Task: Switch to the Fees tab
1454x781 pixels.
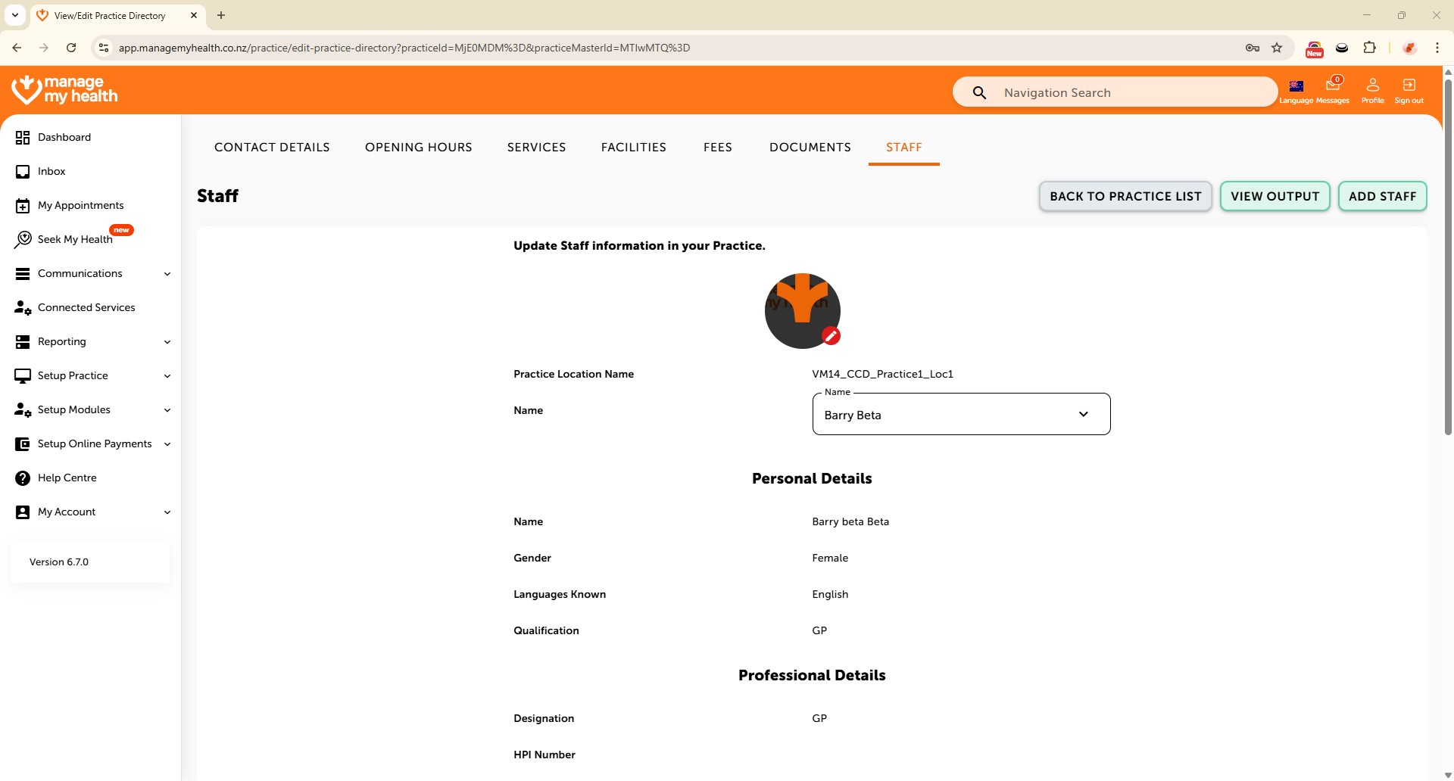Action: pyautogui.click(x=717, y=148)
